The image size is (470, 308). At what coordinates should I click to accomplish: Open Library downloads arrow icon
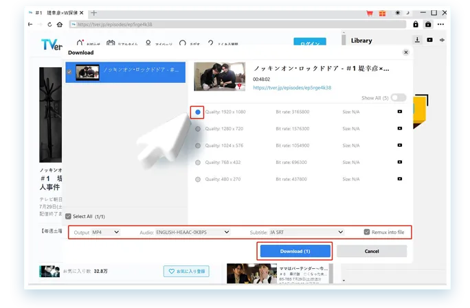417,40
